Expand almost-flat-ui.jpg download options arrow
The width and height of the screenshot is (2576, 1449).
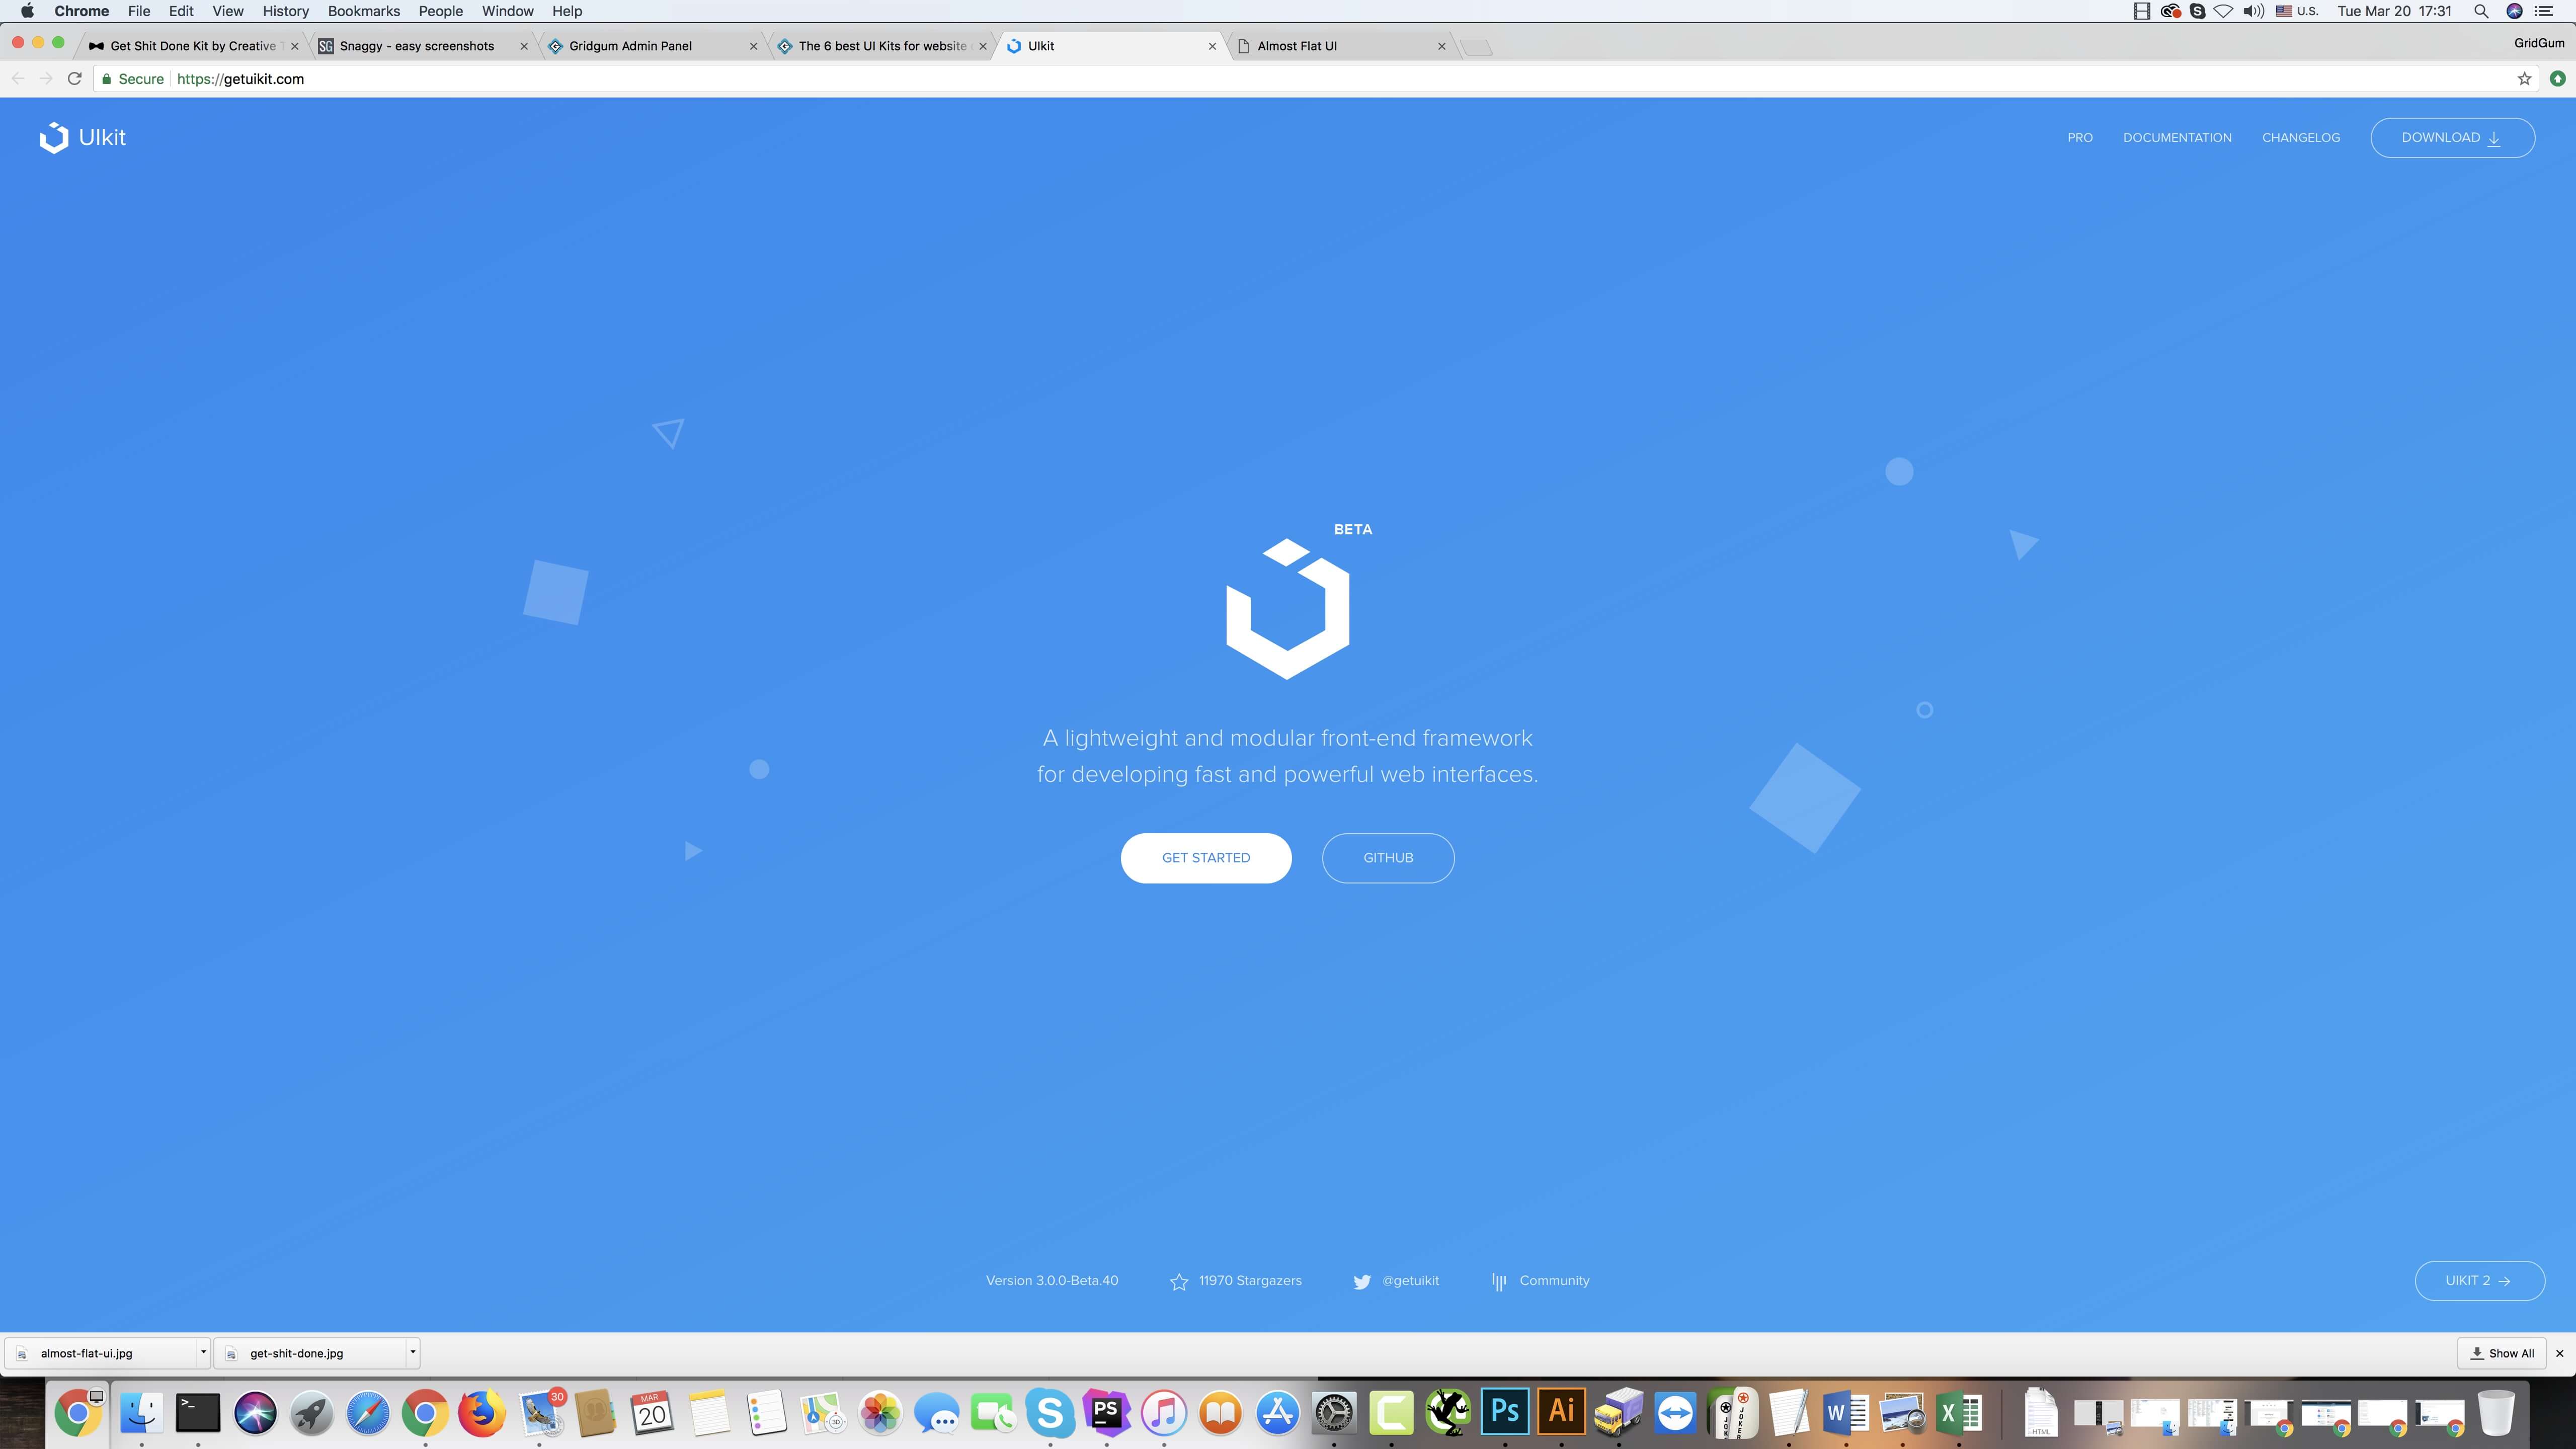click(203, 1352)
